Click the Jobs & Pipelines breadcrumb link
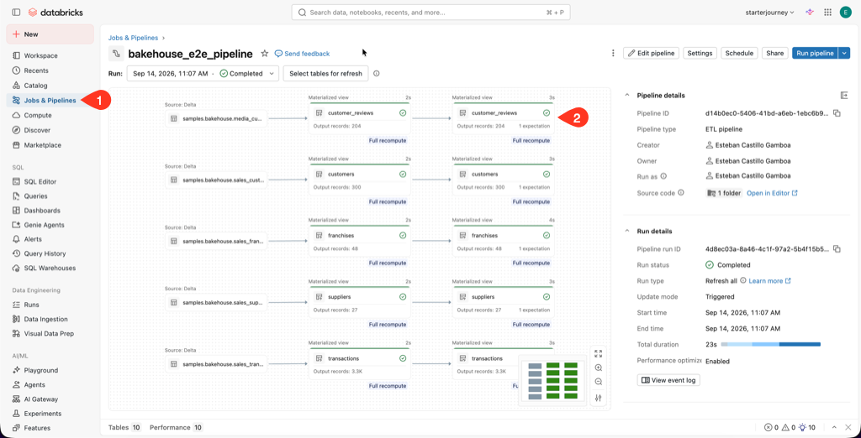 pyautogui.click(x=134, y=38)
